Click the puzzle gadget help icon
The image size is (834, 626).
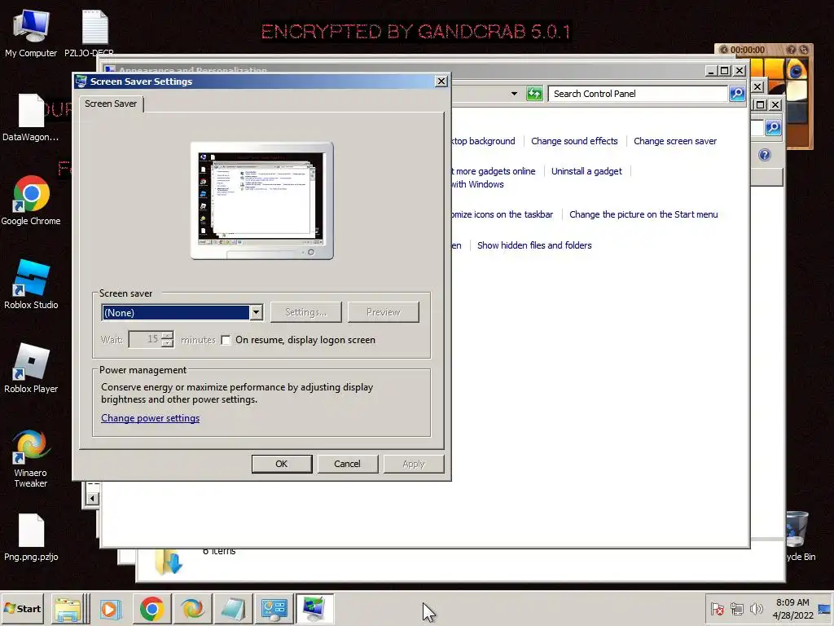[x=791, y=50]
